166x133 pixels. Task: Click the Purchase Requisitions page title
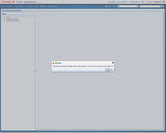click(x=12, y=11)
